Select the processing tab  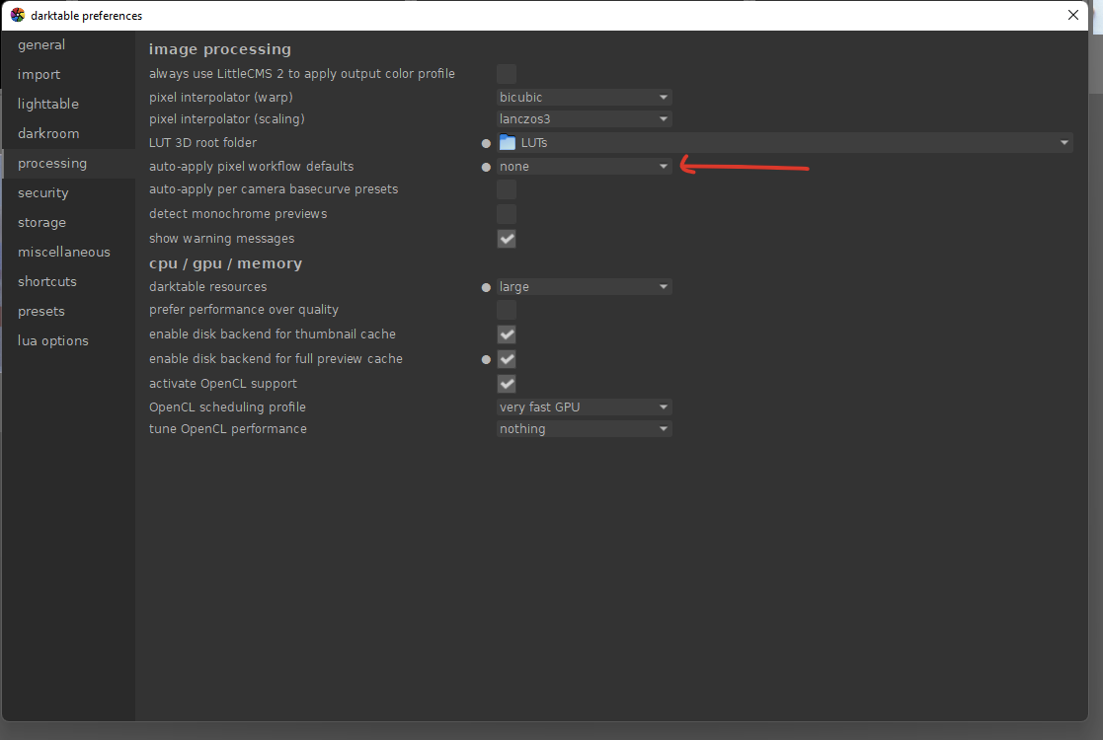point(68,163)
